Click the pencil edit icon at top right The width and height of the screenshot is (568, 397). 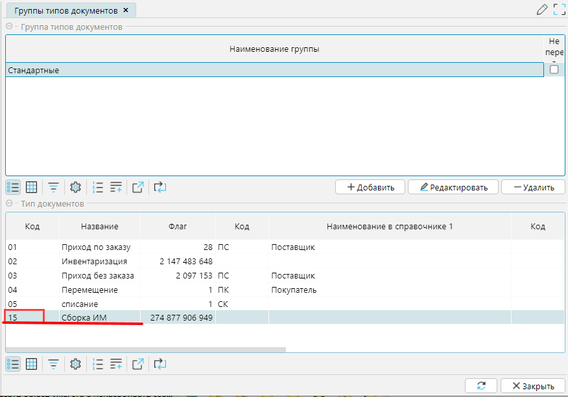click(x=542, y=10)
